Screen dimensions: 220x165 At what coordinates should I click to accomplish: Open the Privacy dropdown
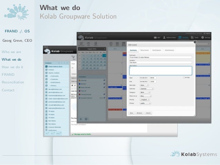(x=146, y=103)
